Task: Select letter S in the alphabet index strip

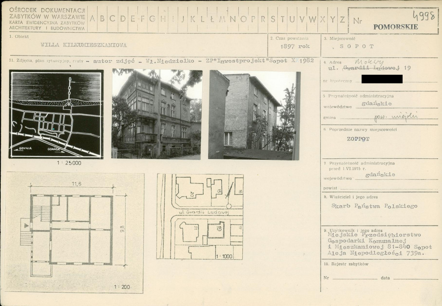Action: point(273,19)
